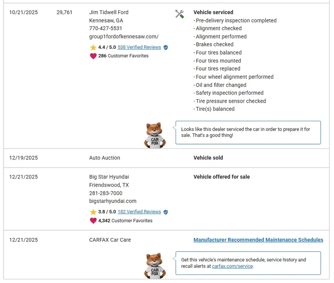Viewport: 334px width, 283px height.
Task: Click heart icon beside 4,342 Customer Favorites
Action: coord(93,221)
